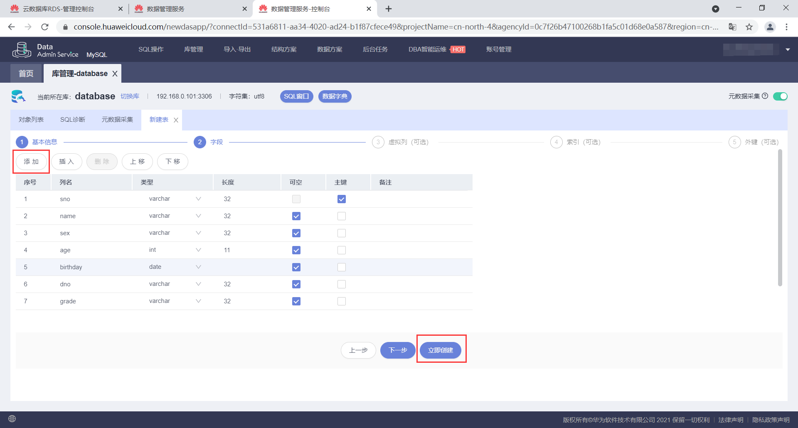Uncheck nullable for age row
Screen dimensions: 798x428
click(x=296, y=250)
